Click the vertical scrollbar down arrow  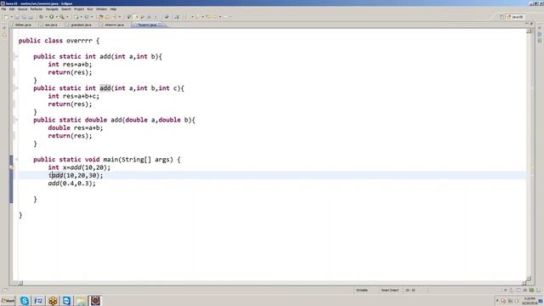point(529,278)
